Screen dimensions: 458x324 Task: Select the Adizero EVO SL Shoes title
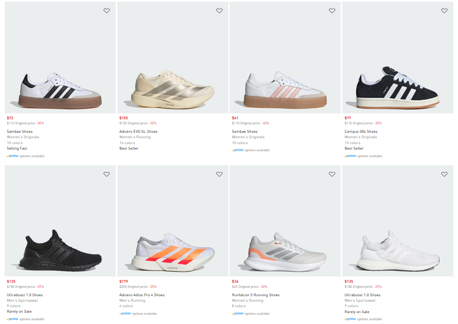coord(138,131)
